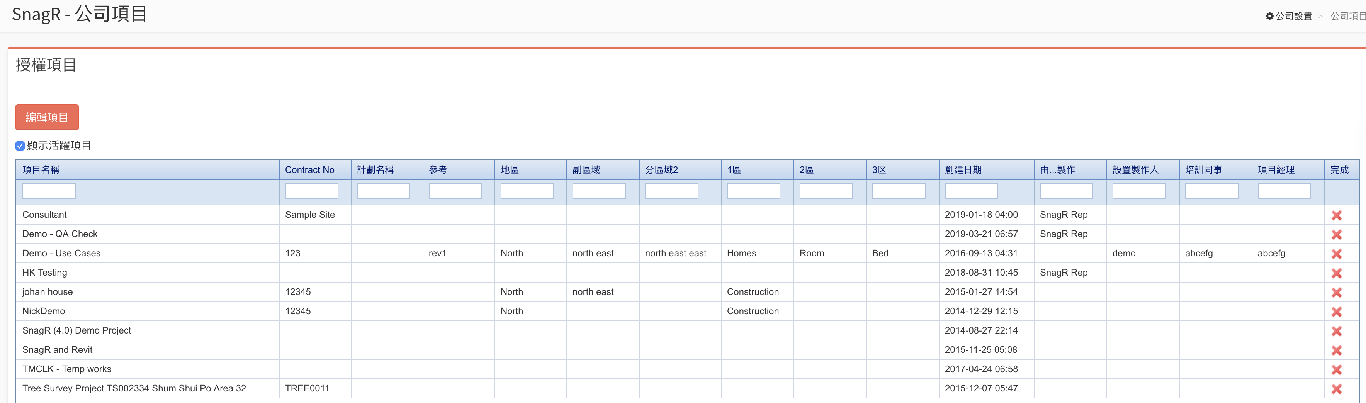Click the red X for Demo - Use Cases
The width and height of the screenshot is (1366, 403).
1336,254
